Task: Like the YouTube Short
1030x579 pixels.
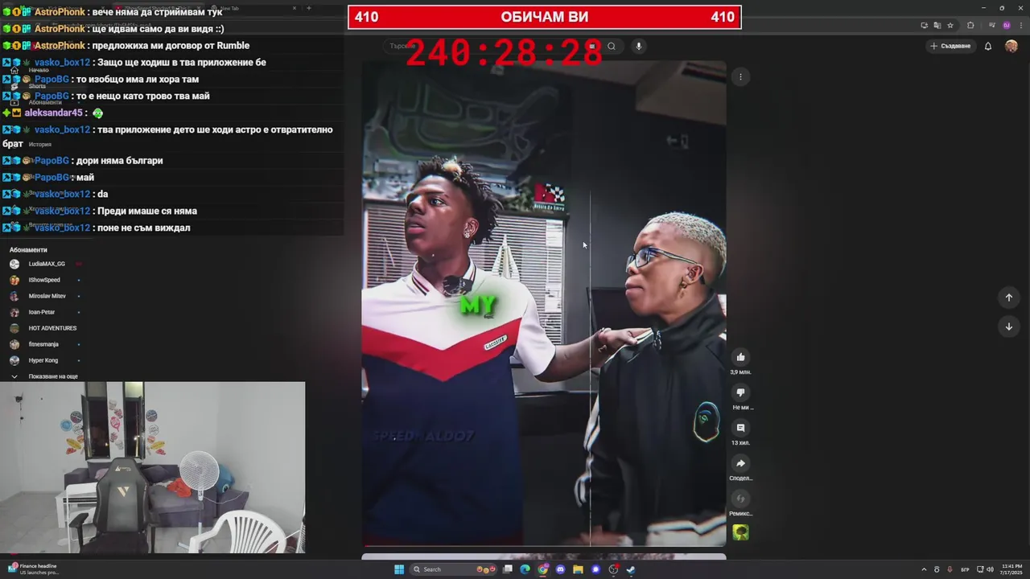Action: [741, 357]
